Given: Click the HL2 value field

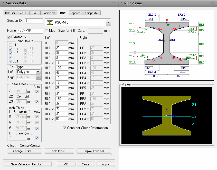Looking at the screenshot, I should coord(62,53).
